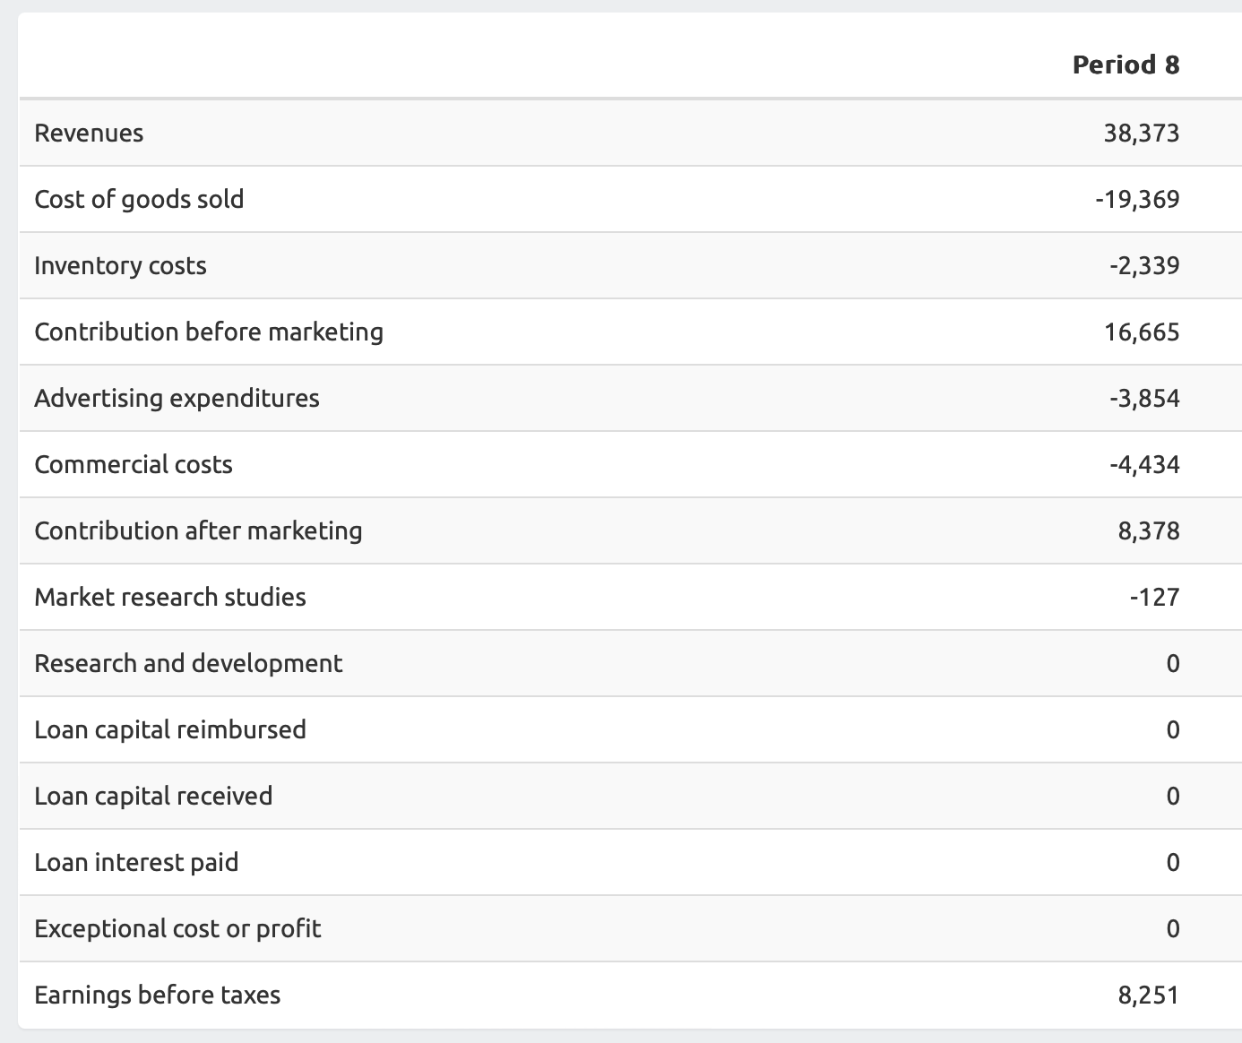Click the -19,369 cost value

(x=1136, y=199)
